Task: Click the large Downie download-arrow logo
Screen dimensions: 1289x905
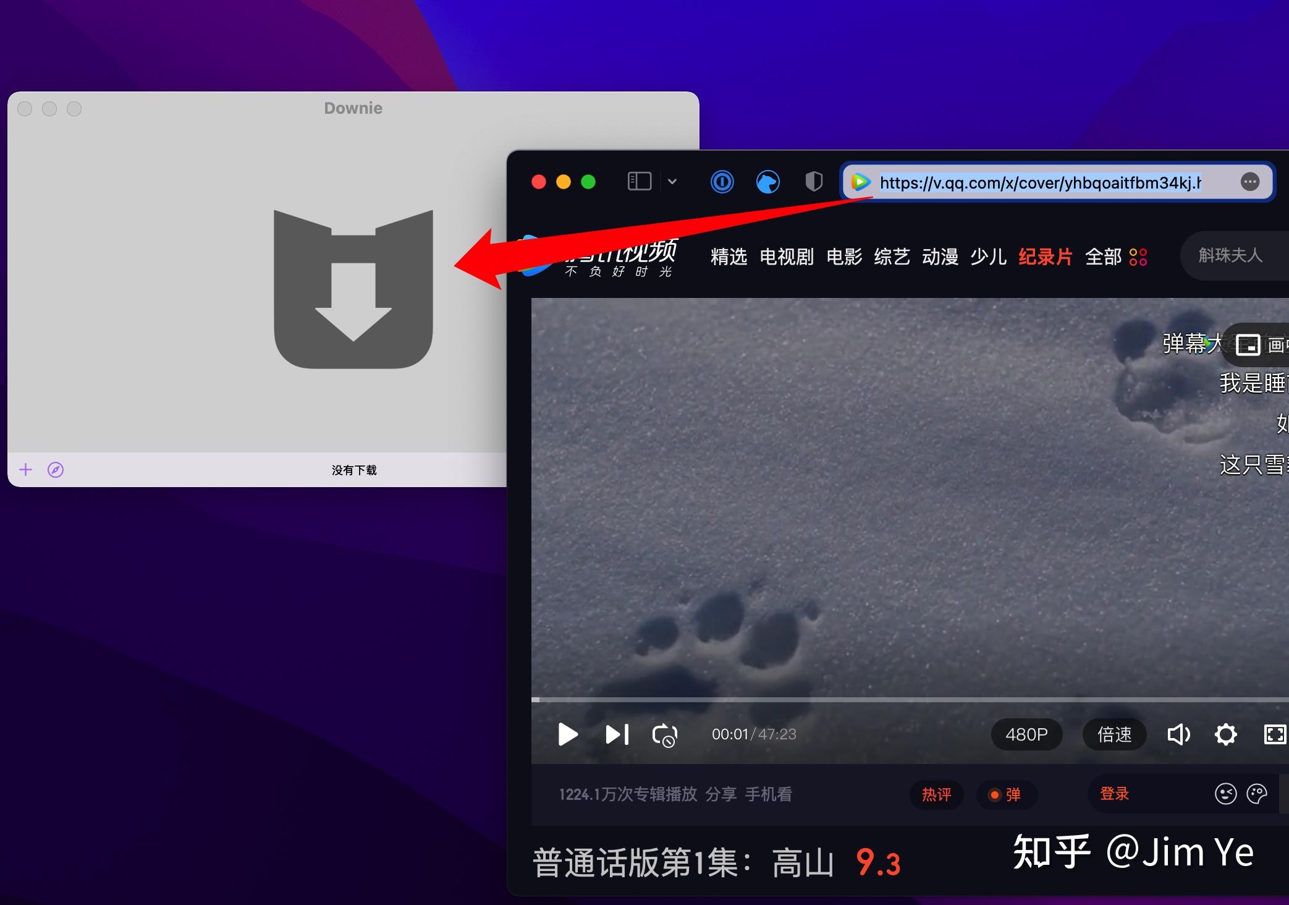Action: point(353,289)
